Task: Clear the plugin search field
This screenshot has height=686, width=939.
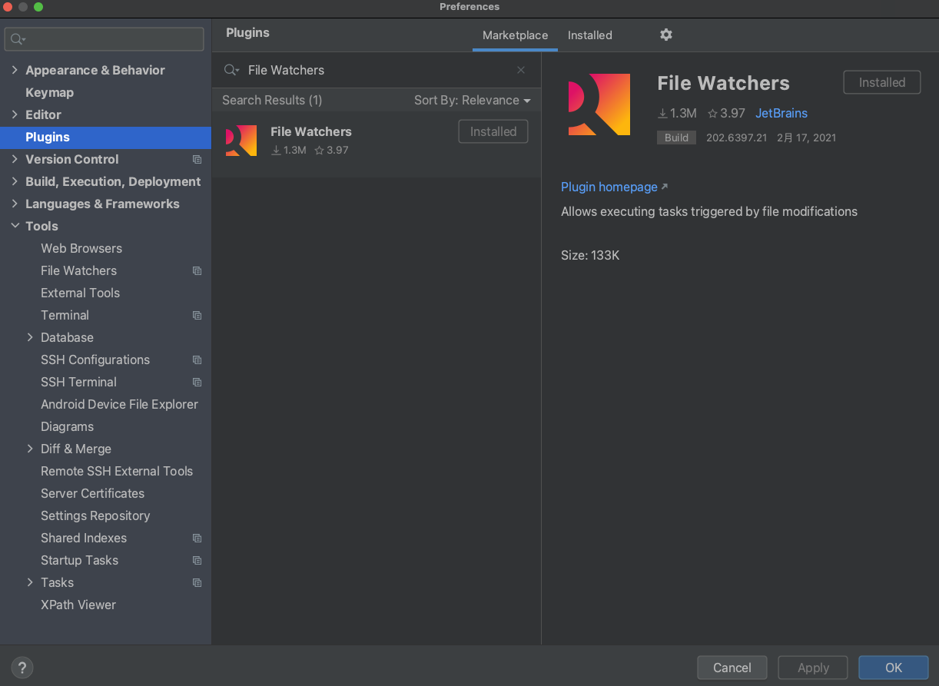Action: 521,70
